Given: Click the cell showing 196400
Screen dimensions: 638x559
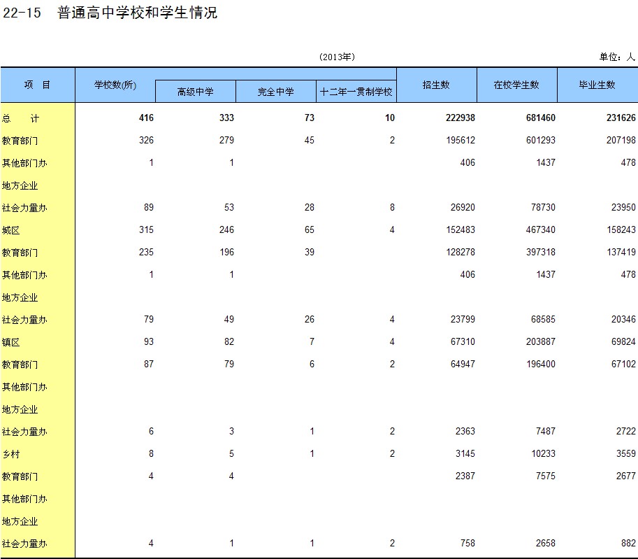Looking at the screenshot, I should point(540,365).
